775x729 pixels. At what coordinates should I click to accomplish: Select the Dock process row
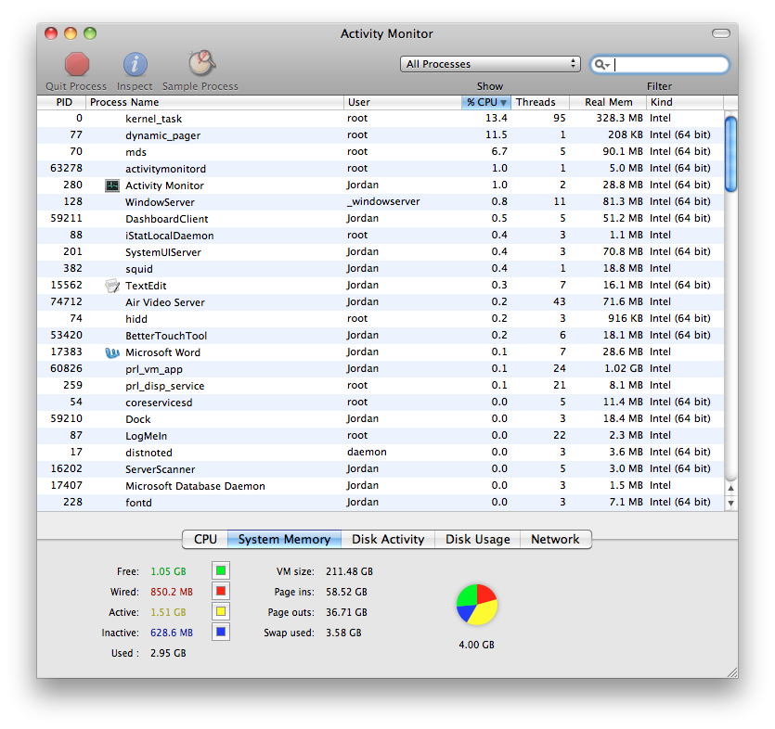click(381, 419)
